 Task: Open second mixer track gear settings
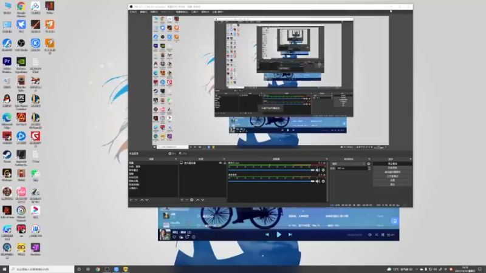point(323,181)
